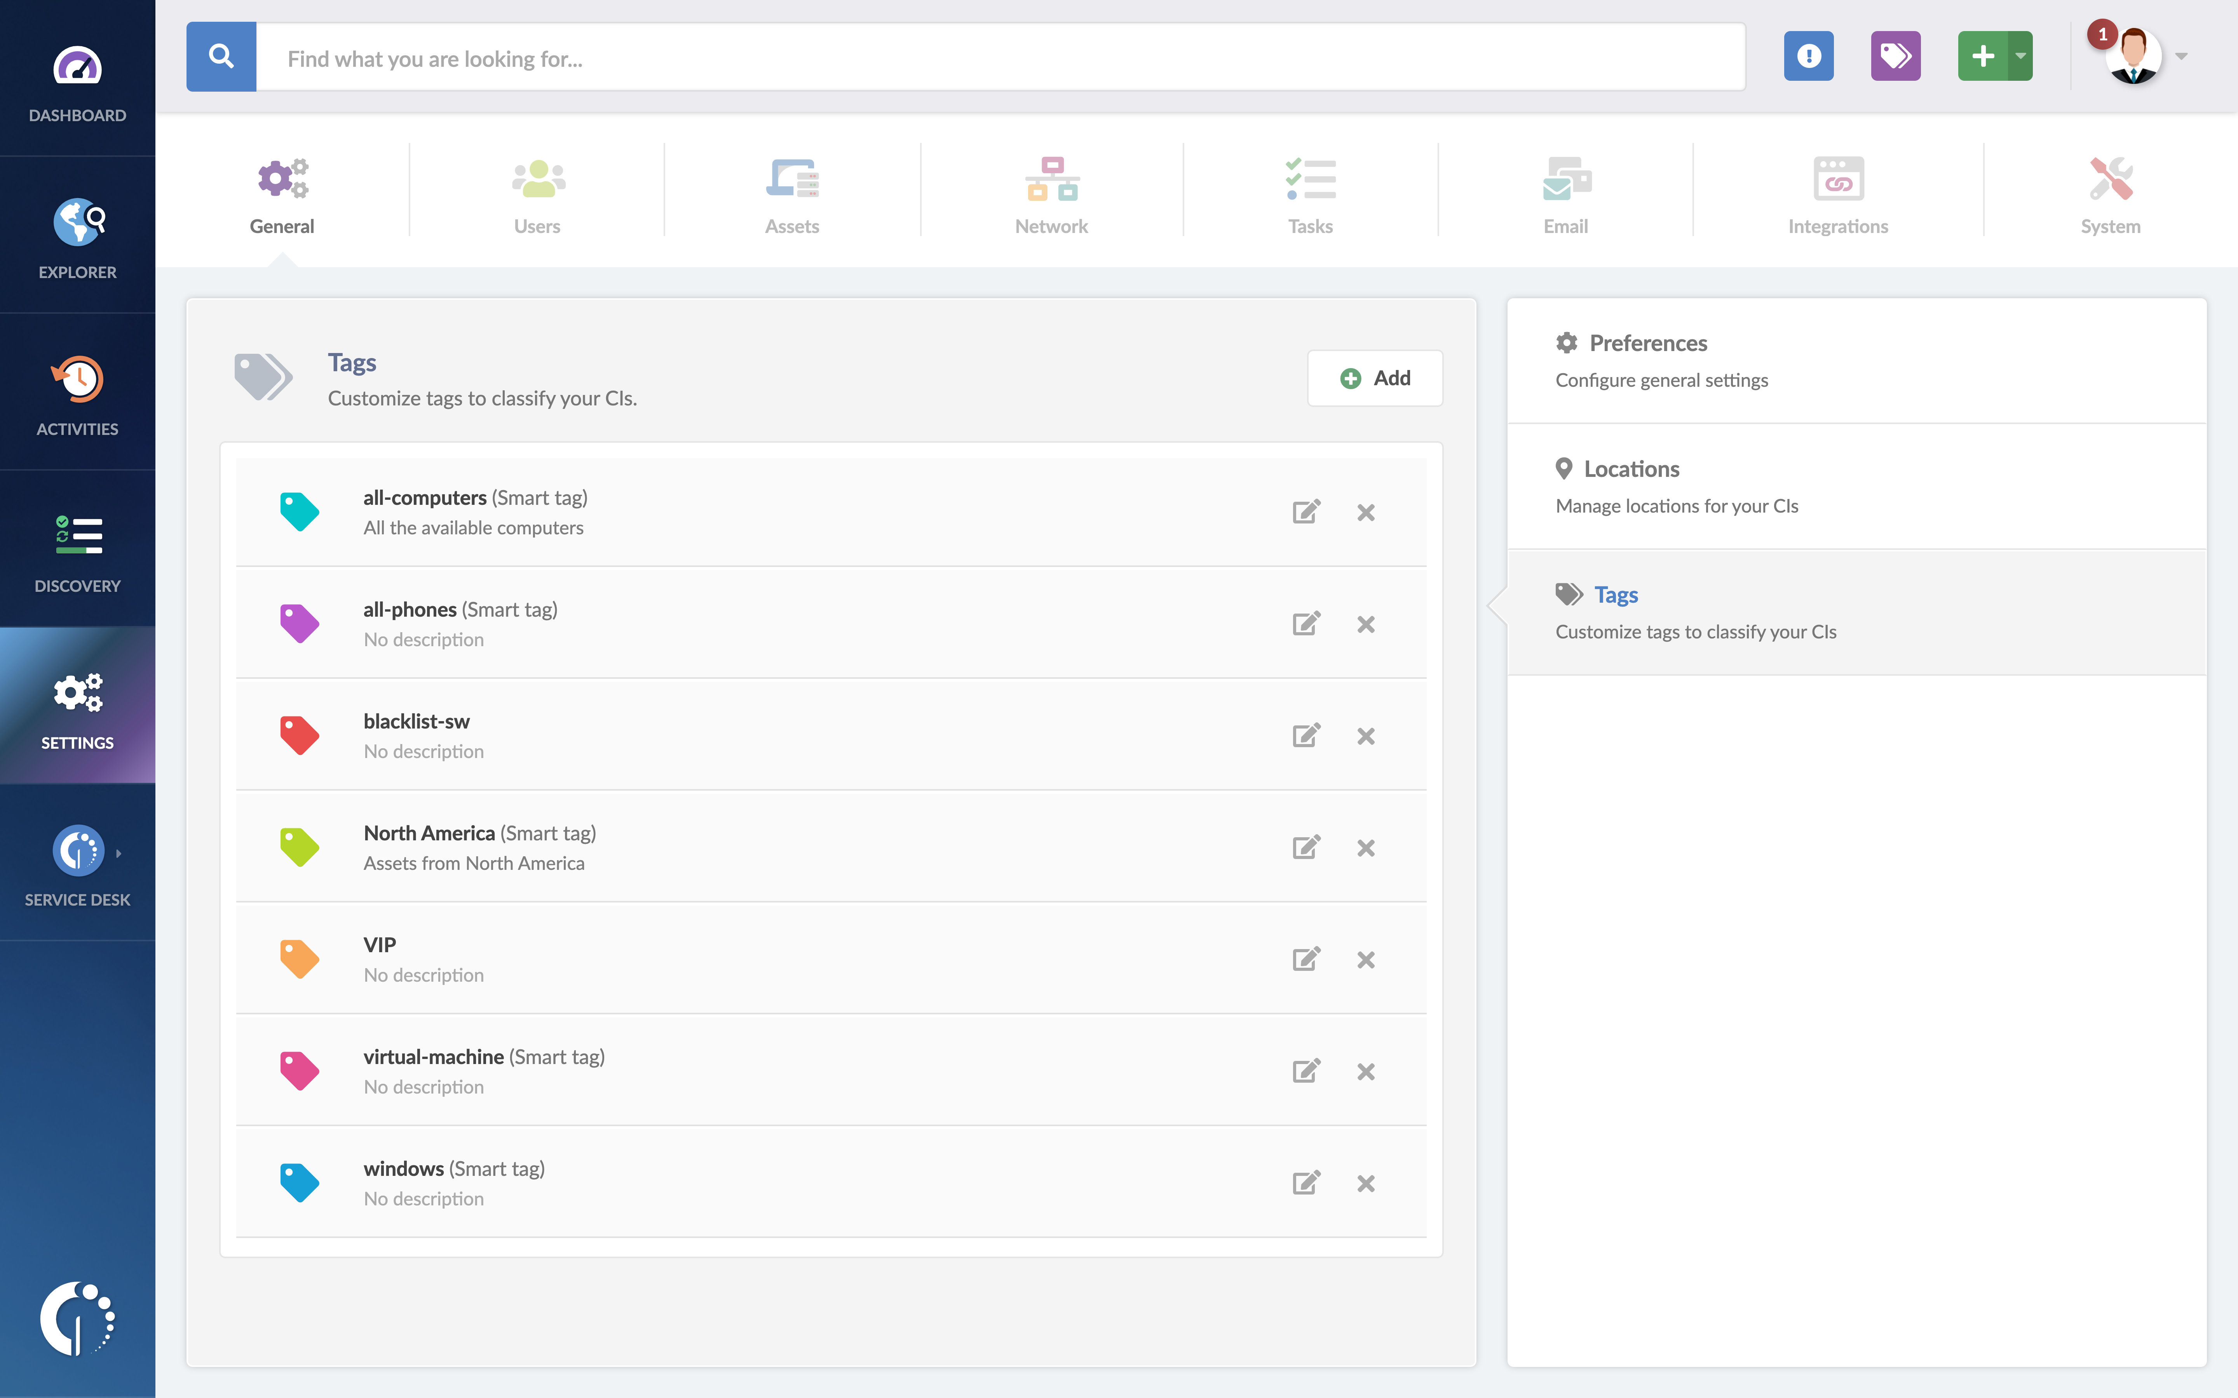Viewport: 2238px width, 1398px height.
Task: Click the red VIP tag color icon
Action: (x=299, y=959)
